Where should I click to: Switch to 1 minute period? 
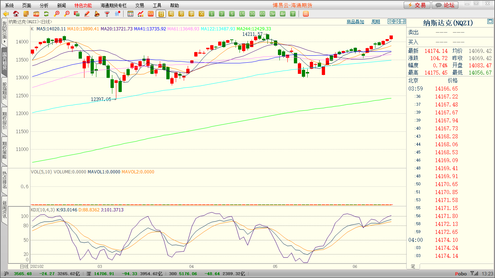212,14
